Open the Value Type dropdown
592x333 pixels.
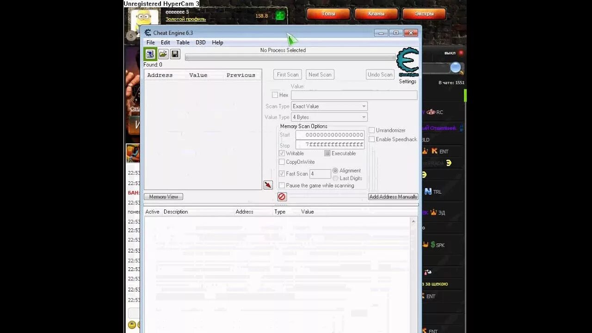(329, 117)
